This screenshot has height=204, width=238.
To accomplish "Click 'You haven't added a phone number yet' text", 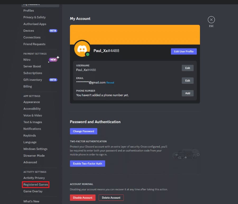I will 102,95.
